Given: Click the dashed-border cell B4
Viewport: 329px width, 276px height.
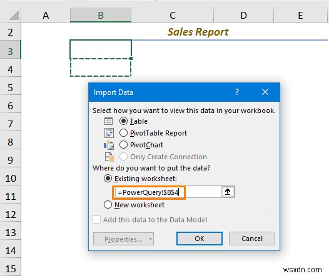Looking at the screenshot, I should pyautogui.click(x=101, y=67).
